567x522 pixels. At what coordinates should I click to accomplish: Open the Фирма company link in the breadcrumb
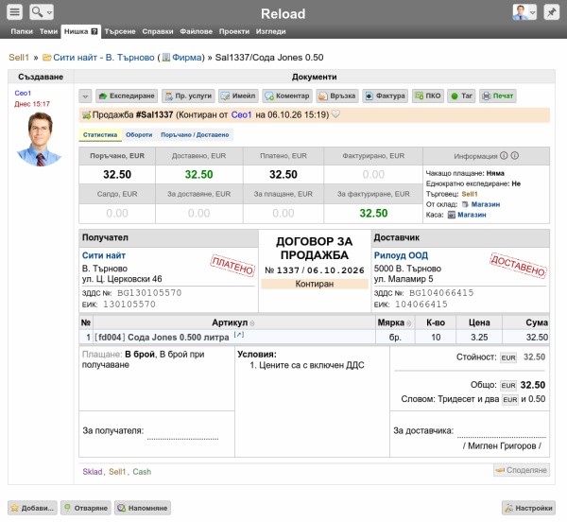pyautogui.click(x=186, y=58)
